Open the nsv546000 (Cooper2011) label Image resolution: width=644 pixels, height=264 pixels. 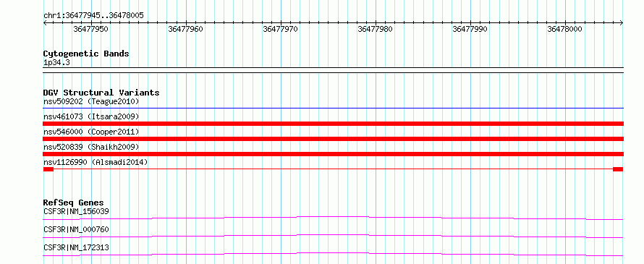pos(91,132)
